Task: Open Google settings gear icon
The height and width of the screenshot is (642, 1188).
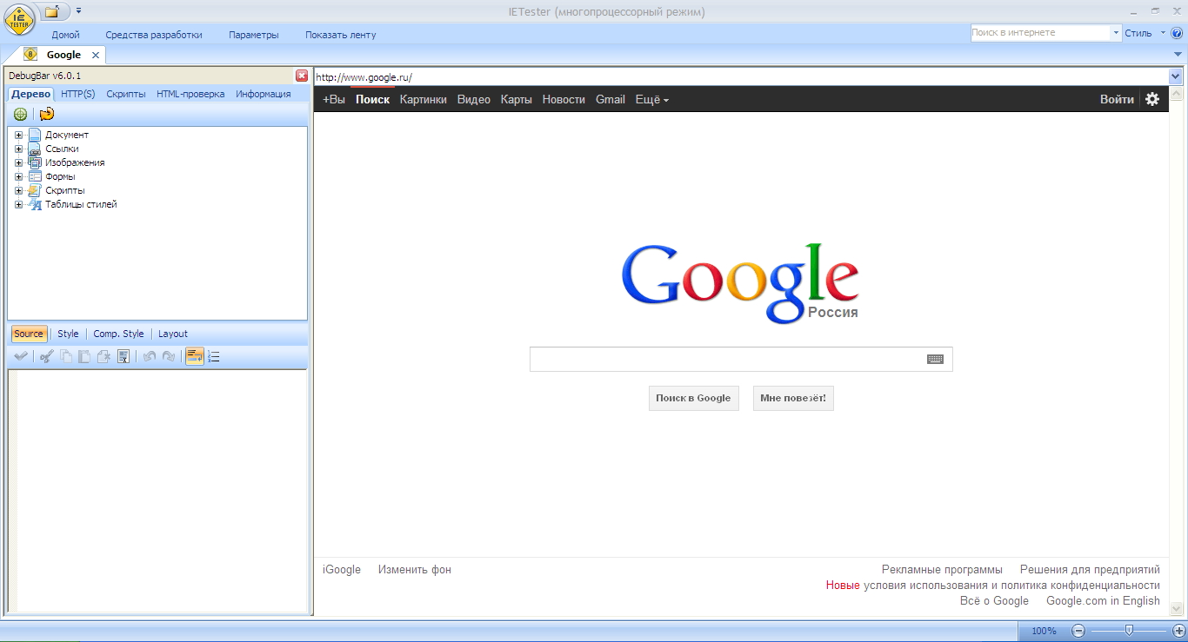Action: point(1152,99)
